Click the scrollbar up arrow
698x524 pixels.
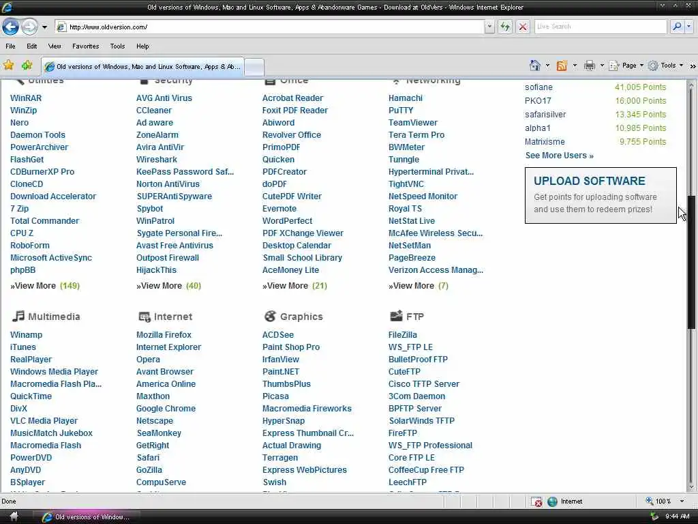coord(691,85)
